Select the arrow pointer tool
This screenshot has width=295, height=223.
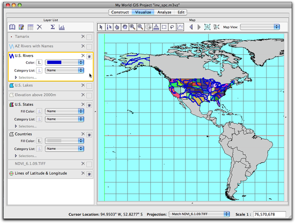[x=101, y=27]
